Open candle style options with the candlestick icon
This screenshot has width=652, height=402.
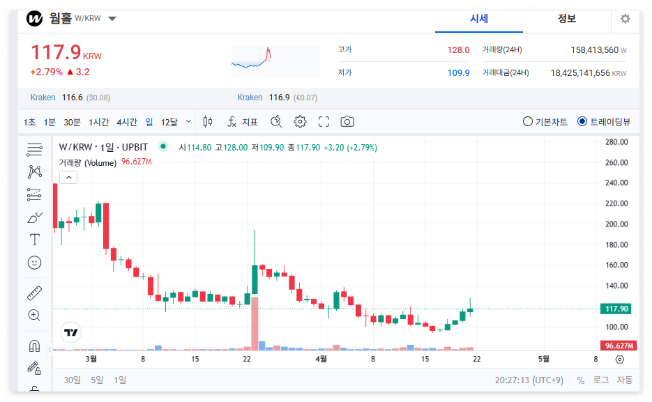(207, 121)
